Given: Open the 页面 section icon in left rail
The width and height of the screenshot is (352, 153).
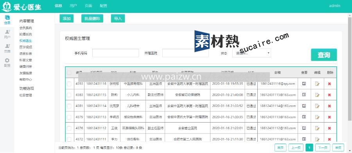Looking at the screenshot, I should 7,48.
